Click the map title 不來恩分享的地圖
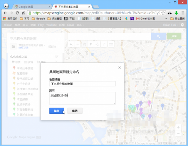Viewport: 188px width, 146px height. 23,39
